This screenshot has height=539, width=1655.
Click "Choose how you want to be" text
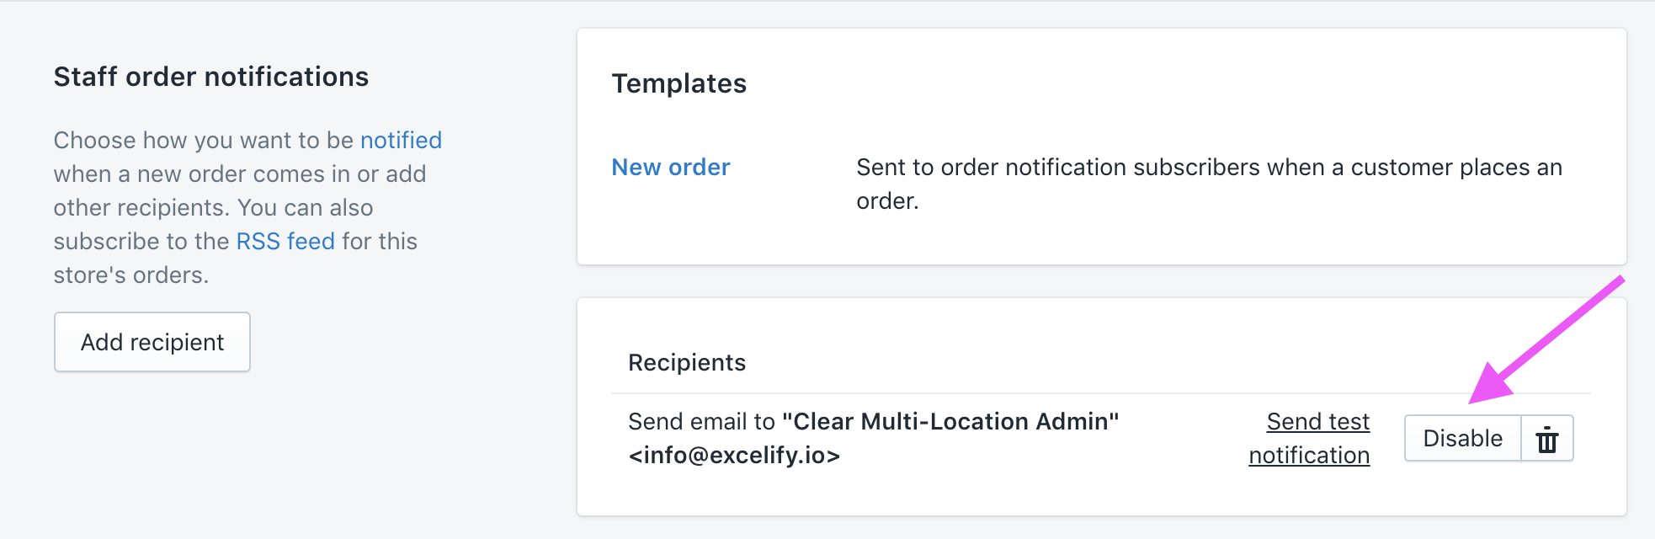click(x=204, y=141)
